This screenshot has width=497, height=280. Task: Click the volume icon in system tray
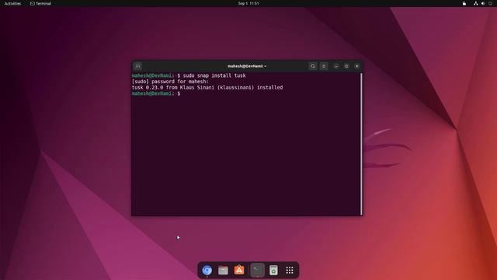[x=483, y=3]
